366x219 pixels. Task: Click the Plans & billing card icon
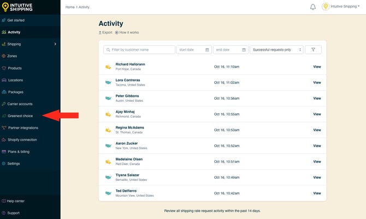(x=4, y=151)
